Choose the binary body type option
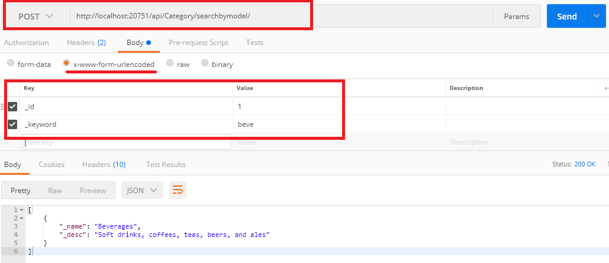The image size is (609, 263). [205, 64]
